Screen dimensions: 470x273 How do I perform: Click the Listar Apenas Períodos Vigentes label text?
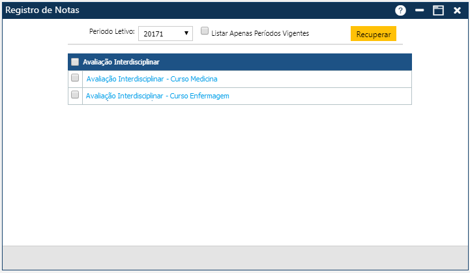coord(260,33)
